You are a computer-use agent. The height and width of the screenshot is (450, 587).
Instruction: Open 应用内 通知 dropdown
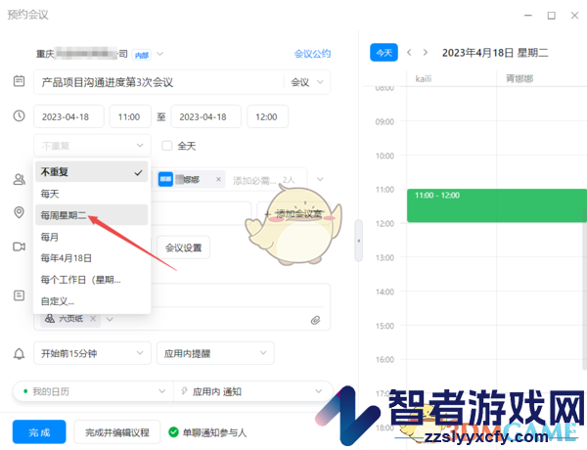[253, 391]
